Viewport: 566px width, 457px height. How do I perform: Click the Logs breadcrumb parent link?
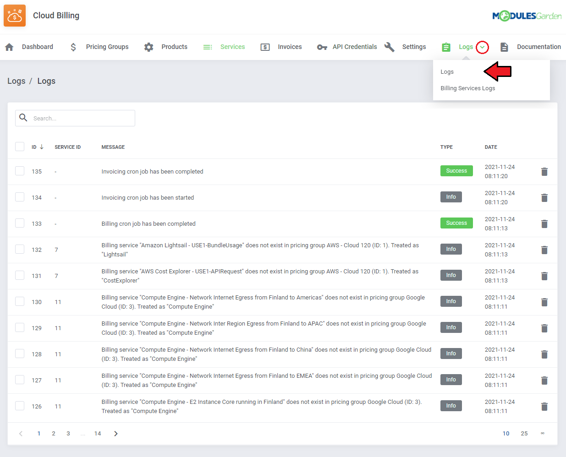(16, 81)
